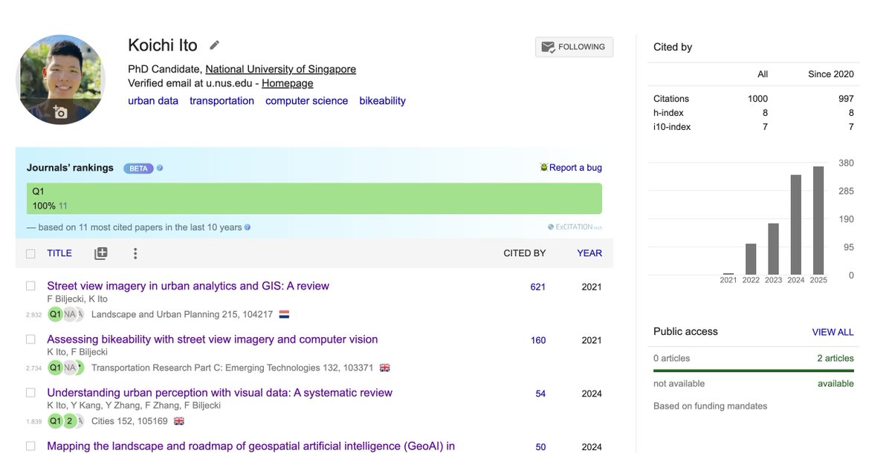Check the box for 'Street view imagery in urban analytics'
The width and height of the screenshot is (892, 453).
30,285
